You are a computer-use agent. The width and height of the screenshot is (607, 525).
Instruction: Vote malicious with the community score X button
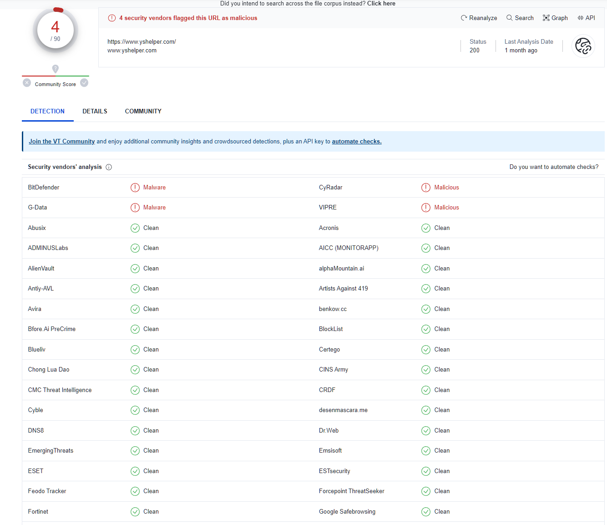point(27,83)
